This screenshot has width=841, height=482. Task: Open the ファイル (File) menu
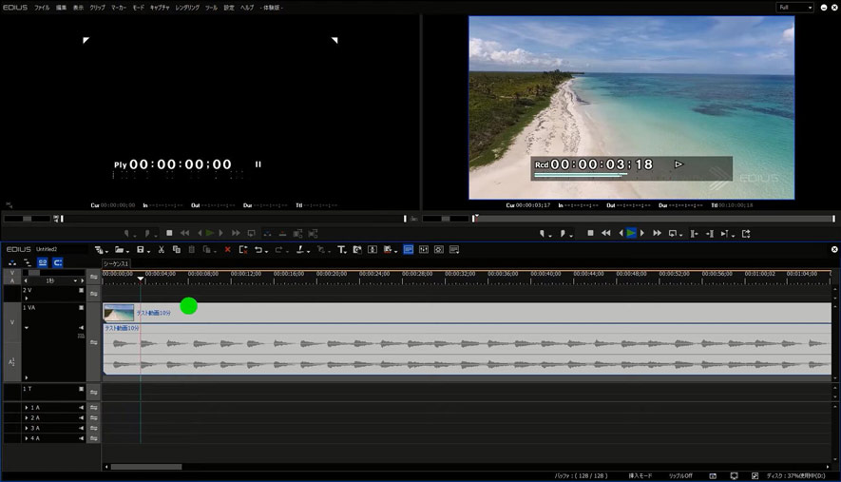[x=42, y=8]
